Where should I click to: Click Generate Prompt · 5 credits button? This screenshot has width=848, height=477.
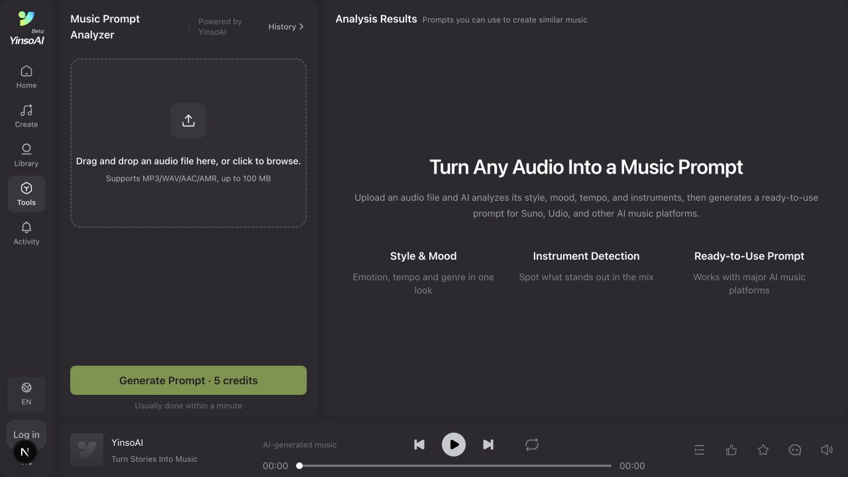188,380
